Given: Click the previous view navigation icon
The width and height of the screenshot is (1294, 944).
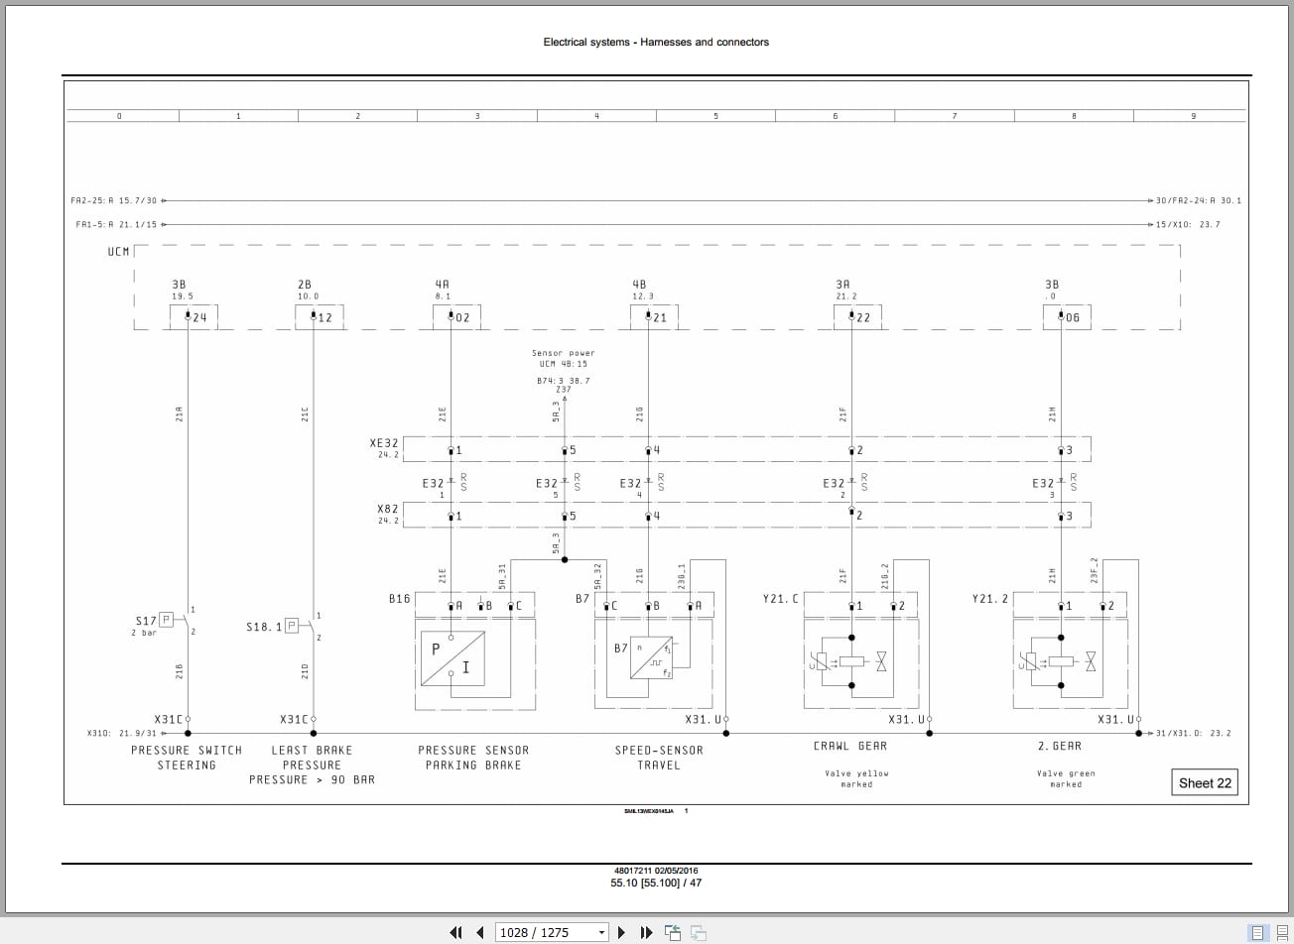Looking at the screenshot, I should point(673,932).
